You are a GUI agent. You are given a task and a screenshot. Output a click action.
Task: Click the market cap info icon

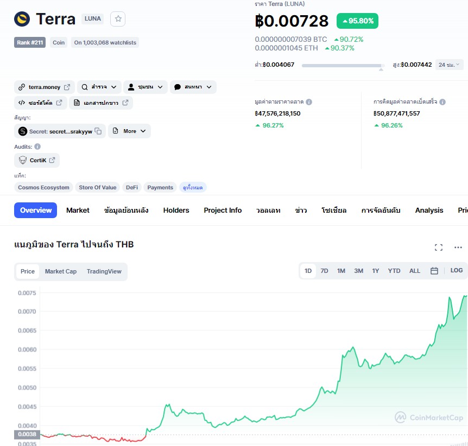(x=309, y=102)
